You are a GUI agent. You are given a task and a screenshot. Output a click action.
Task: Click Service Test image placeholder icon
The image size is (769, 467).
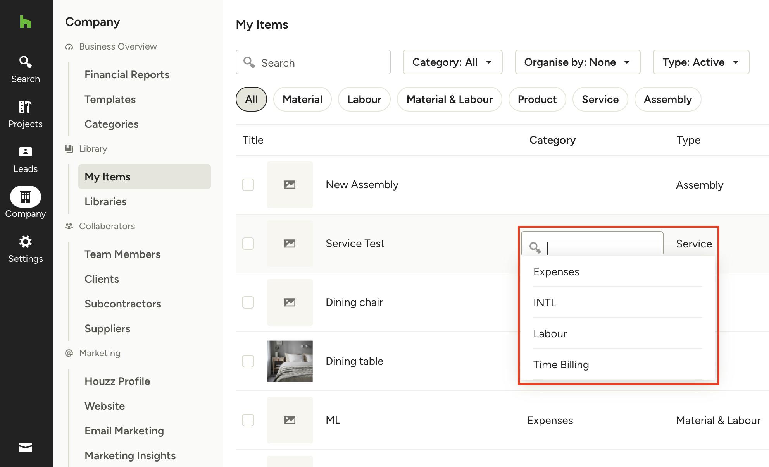(x=290, y=244)
